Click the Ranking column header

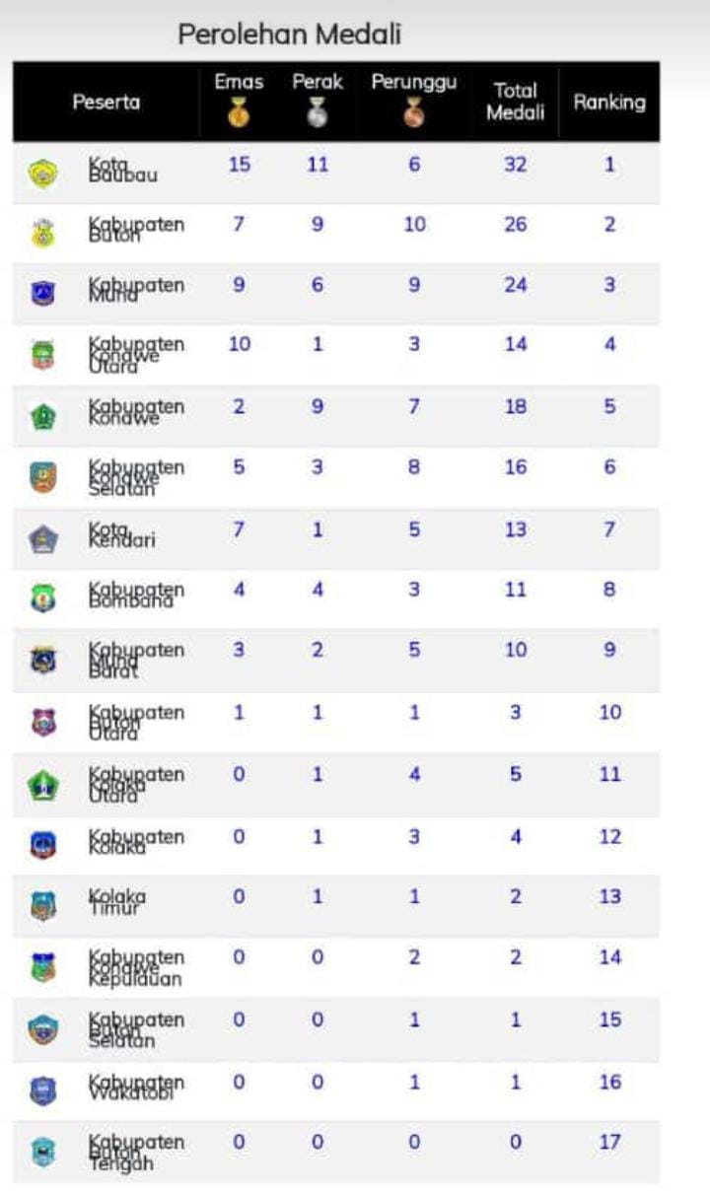coord(609,102)
